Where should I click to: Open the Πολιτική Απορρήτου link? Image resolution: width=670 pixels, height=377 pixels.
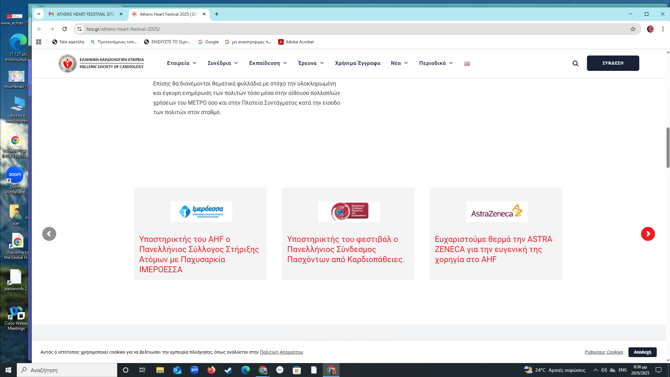(x=281, y=352)
